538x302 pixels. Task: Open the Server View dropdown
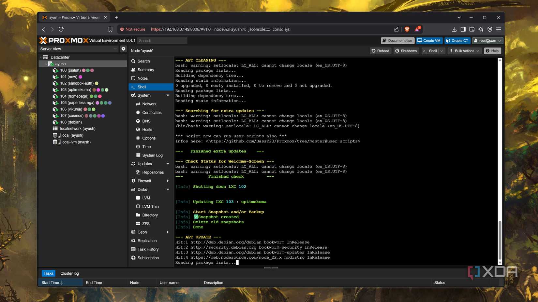pos(78,49)
